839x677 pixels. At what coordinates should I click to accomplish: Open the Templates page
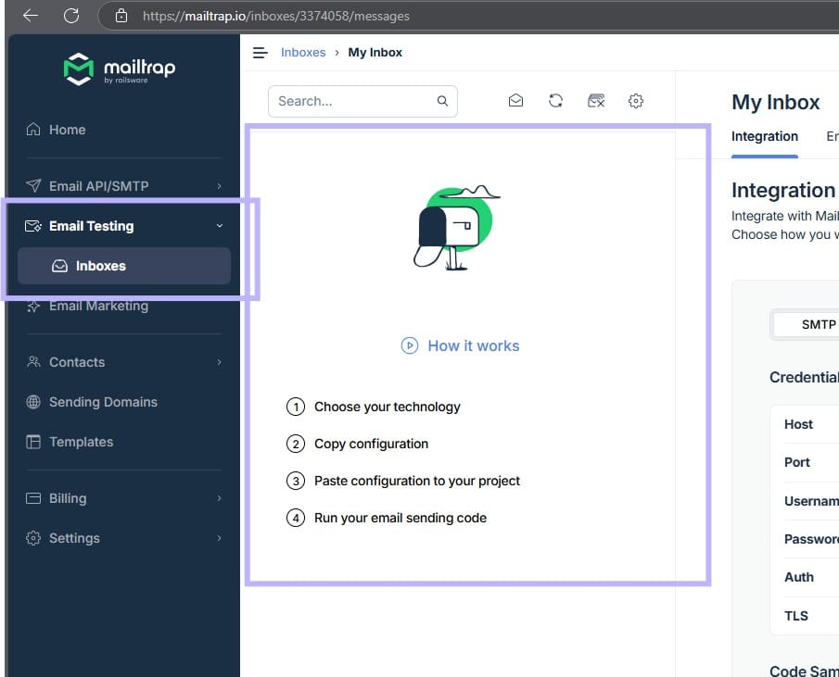coord(81,442)
